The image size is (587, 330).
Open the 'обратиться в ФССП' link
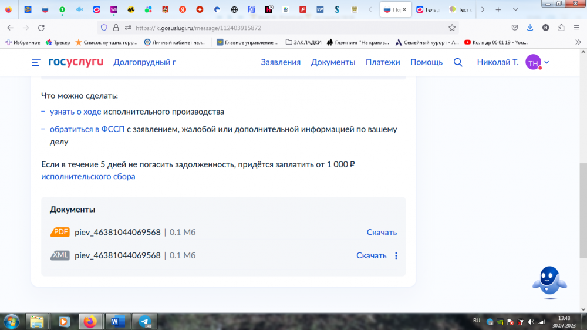[87, 129]
